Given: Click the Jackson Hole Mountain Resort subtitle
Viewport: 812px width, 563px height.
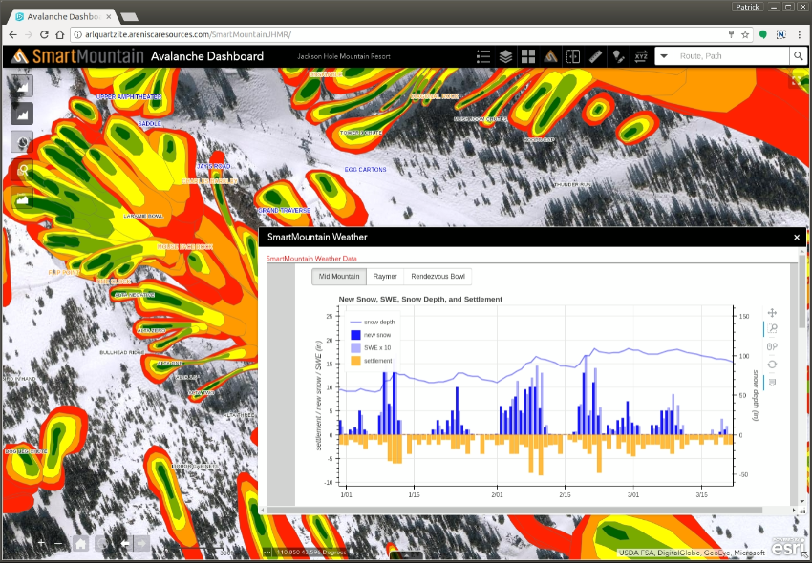Looking at the screenshot, I should tap(344, 56).
